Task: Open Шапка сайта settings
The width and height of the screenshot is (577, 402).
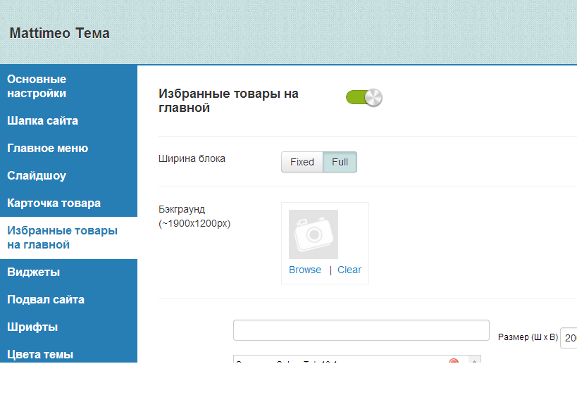Action: tap(42, 120)
